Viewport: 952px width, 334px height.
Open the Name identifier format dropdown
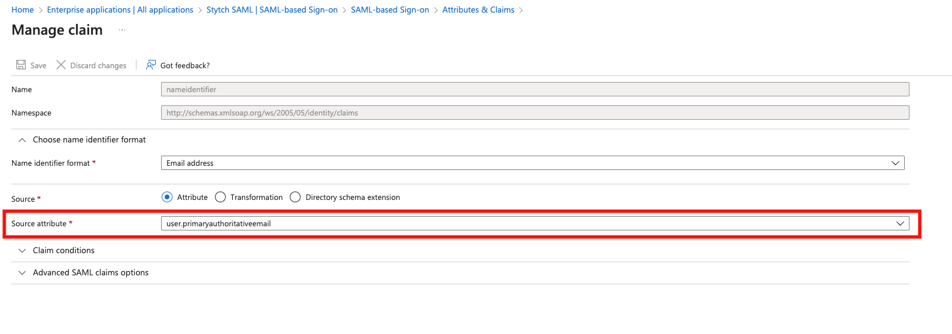pyautogui.click(x=532, y=163)
